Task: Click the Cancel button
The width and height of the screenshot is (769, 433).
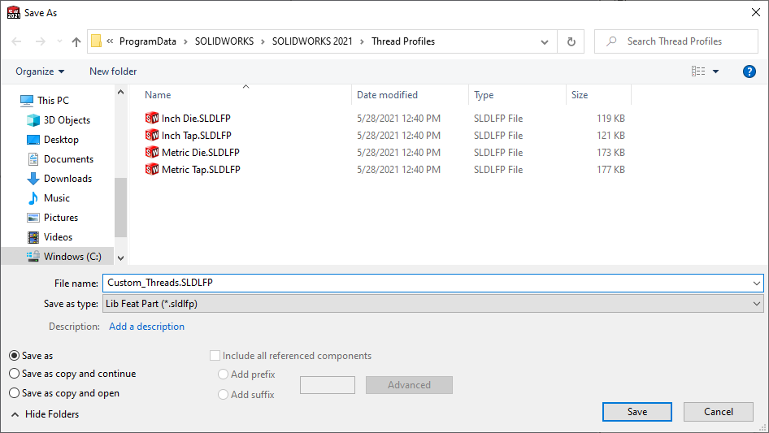Action: (x=719, y=412)
